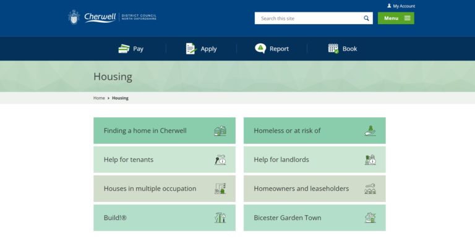Viewport: 475px width, 241px height.
Task: Click key-and-houses icon on Homeowners tile
Action: pos(370,188)
